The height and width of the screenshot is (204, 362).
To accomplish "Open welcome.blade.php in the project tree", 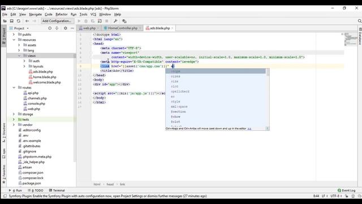I will [x=47, y=82].
